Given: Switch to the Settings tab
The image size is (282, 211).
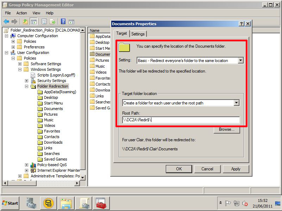Looking at the screenshot, I should point(138,34).
